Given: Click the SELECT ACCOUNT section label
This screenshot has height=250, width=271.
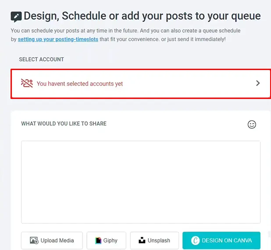Looking at the screenshot, I should [41, 59].
